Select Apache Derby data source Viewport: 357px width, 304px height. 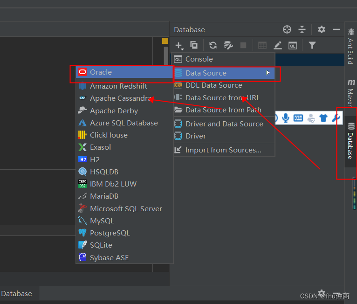(124, 111)
